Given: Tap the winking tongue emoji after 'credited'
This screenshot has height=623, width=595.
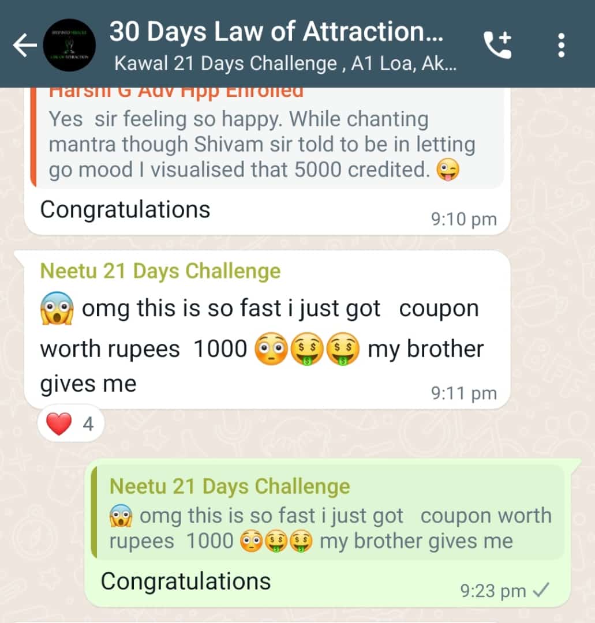Looking at the screenshot, I should pos(448,170).
